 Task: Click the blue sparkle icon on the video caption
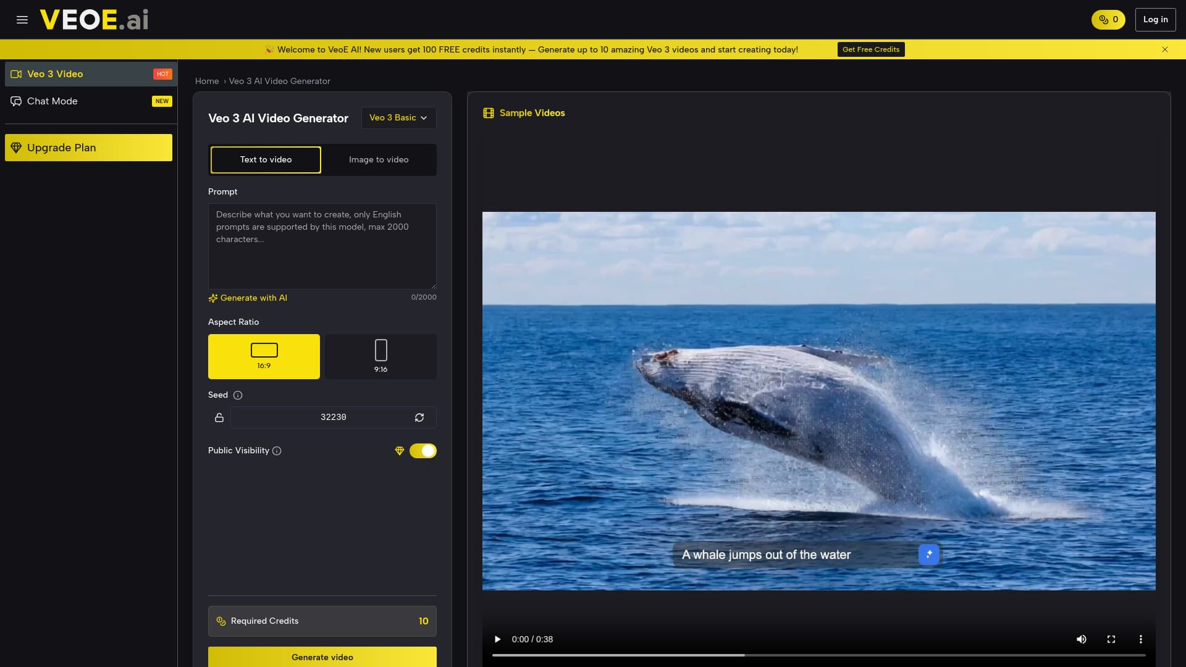click(x=929, y=554)
